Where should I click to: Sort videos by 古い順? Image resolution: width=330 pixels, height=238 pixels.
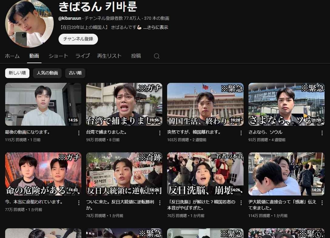click(x=75, y=73)
